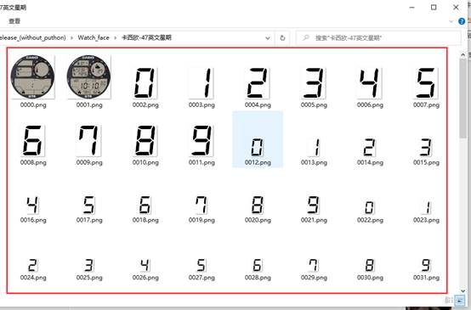The width and height of the screenshot is (471, 310).
Task: Open the blue Help question mark icon
Action: click(x=462, y=21)
